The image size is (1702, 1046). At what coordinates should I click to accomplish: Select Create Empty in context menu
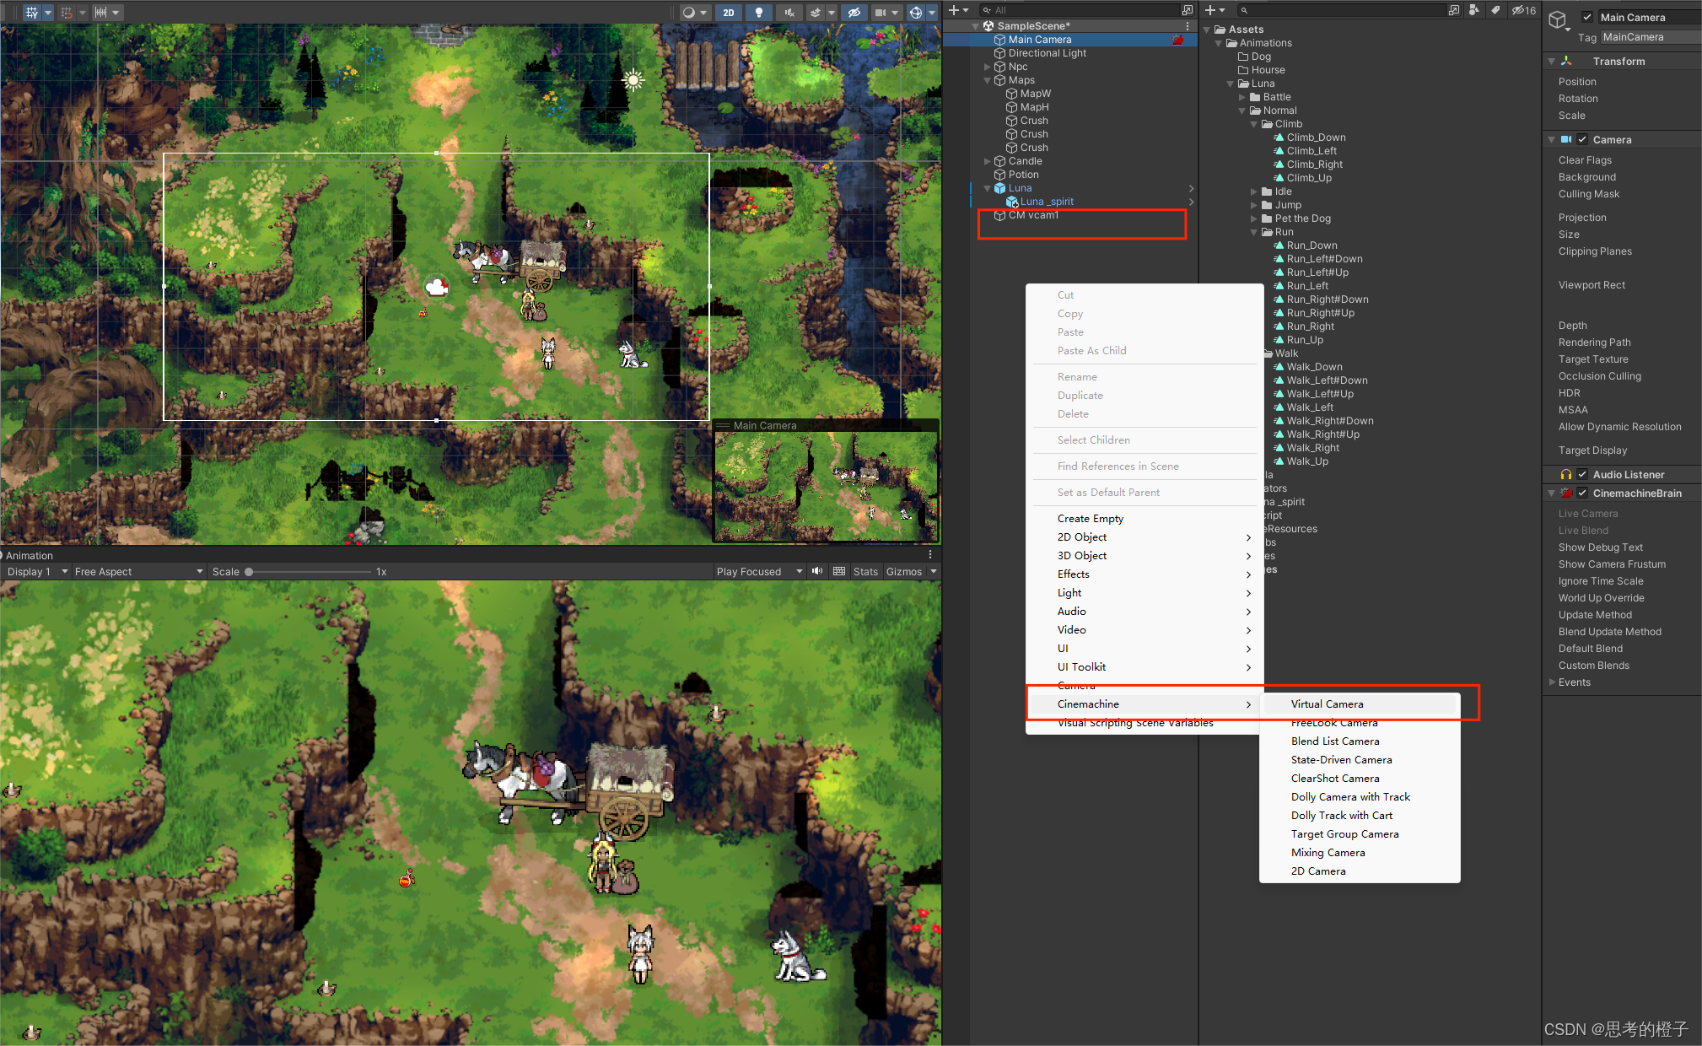[1090, 518]
